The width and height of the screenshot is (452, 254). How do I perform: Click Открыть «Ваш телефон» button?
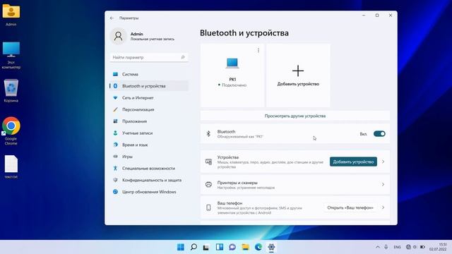350,207
